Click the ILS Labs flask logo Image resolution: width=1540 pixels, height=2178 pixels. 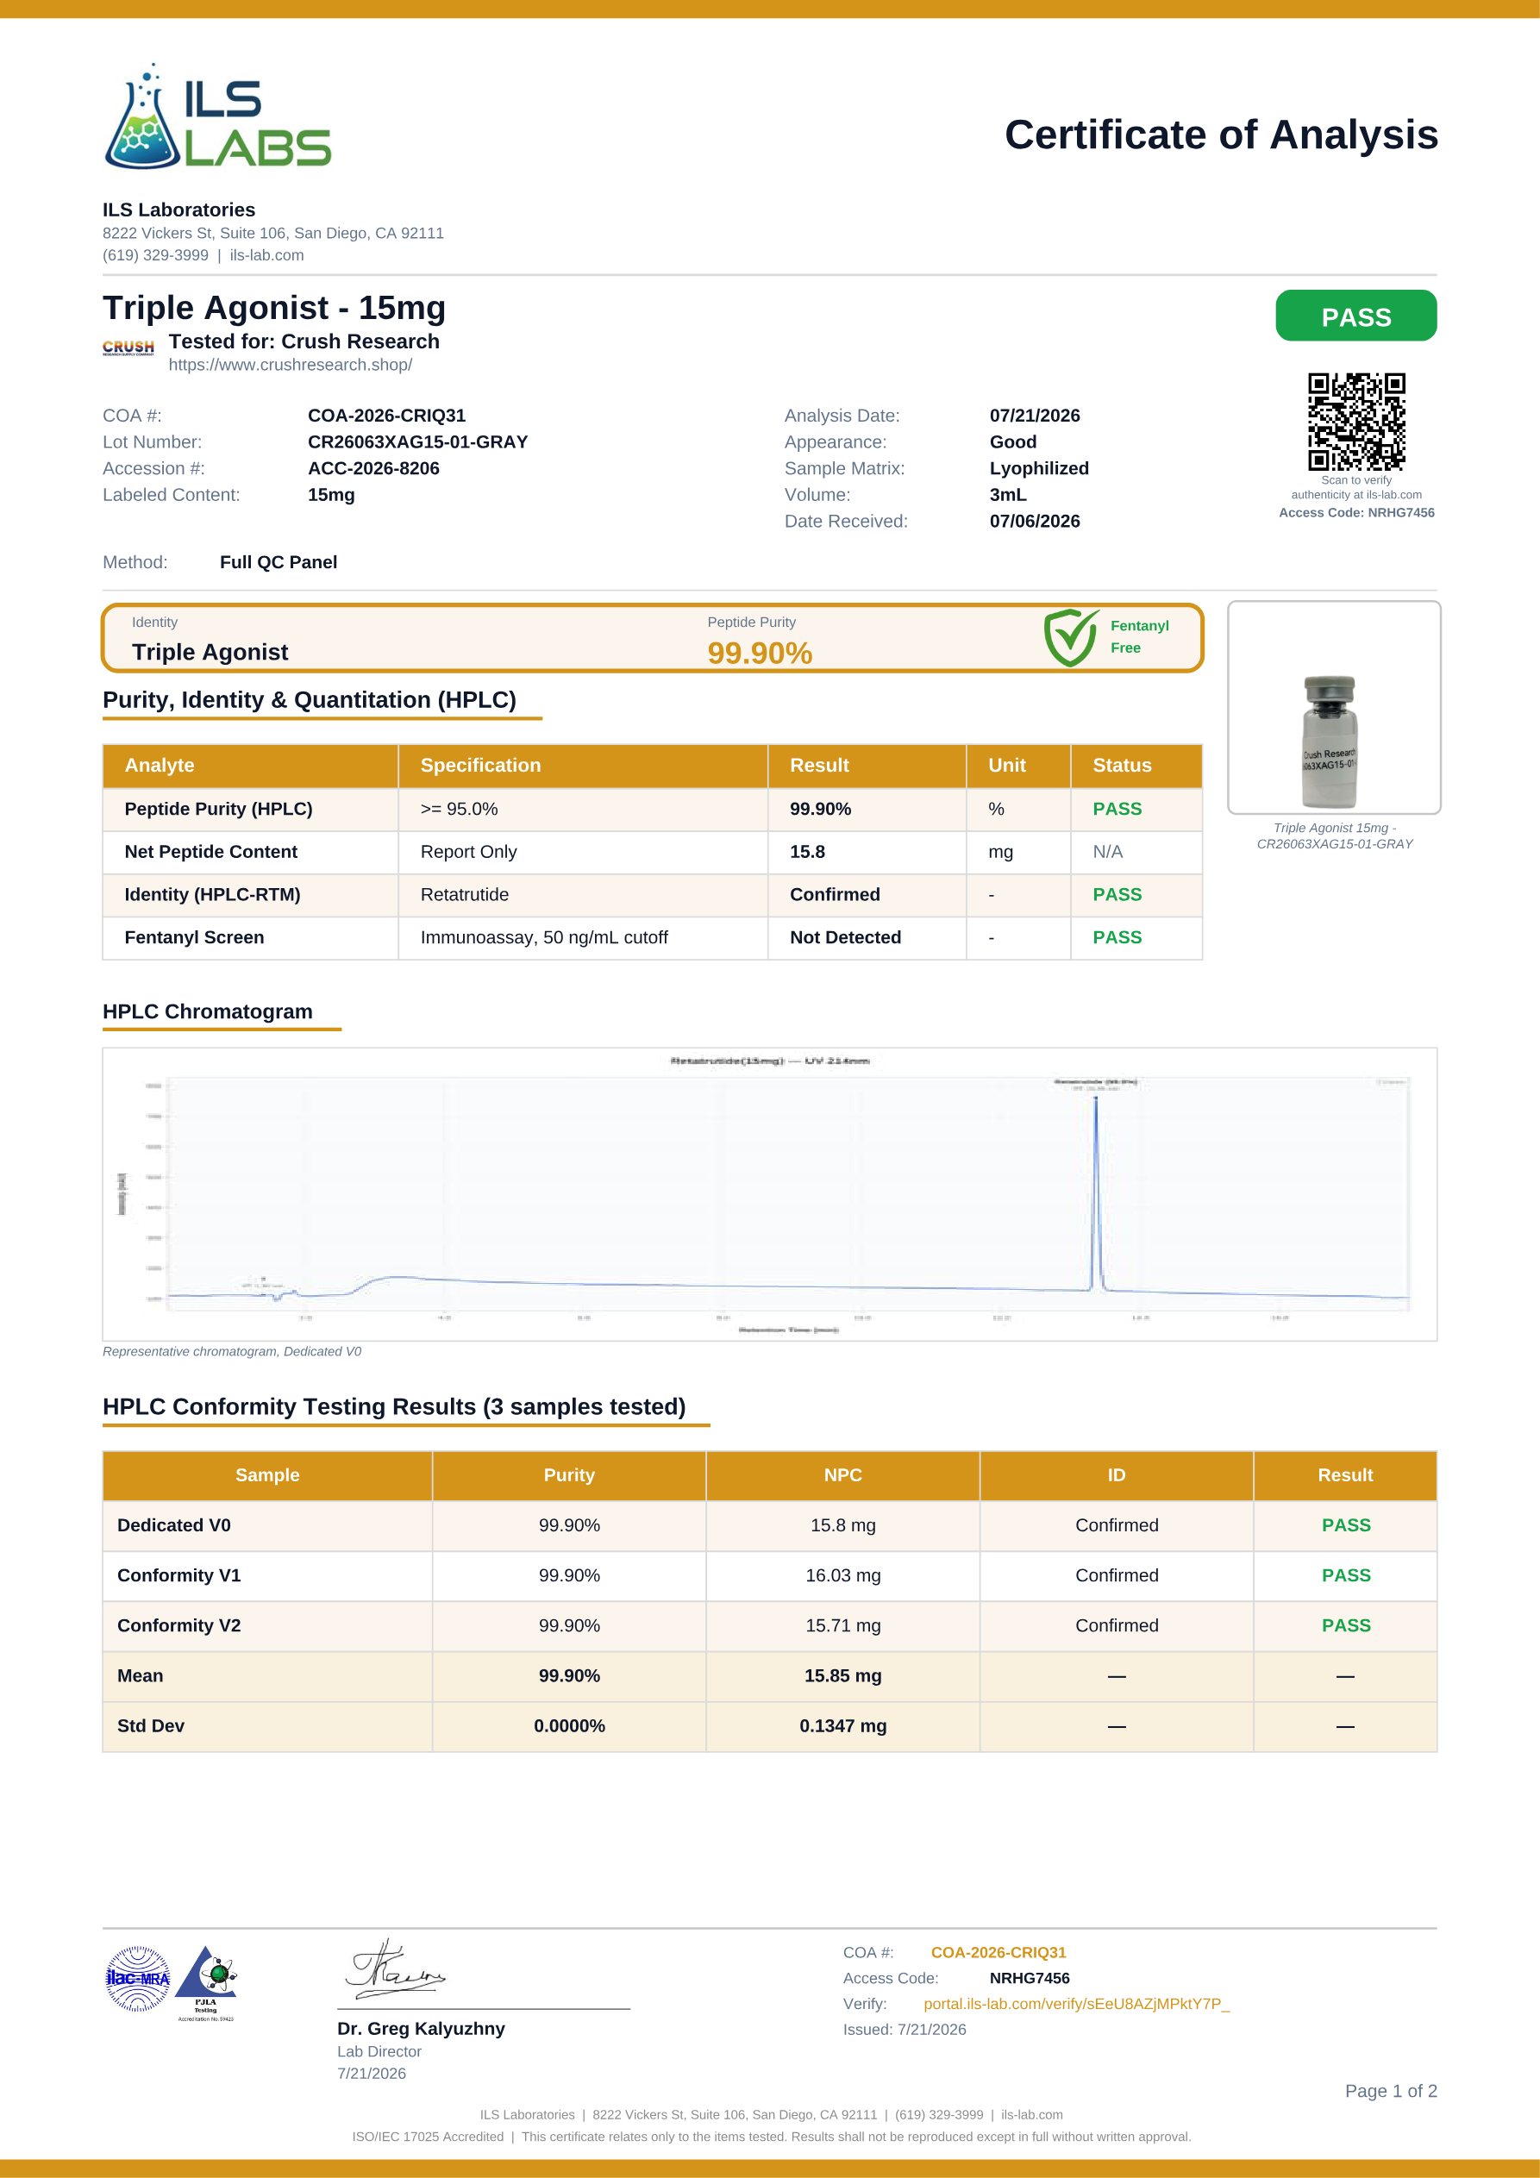pyautogui.click(x=217, y=116)
